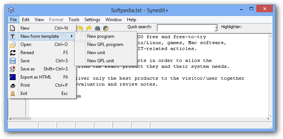Click the Redo arrow toolbar icon
The width and height of the screenshot is (283, 139).
(89, 28)
